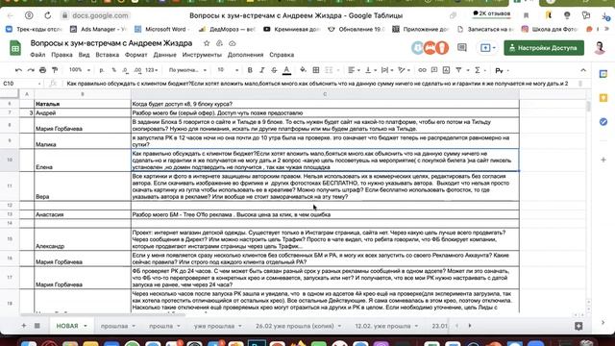Open the Explore button at bottom right
Viewport: 615px width, 346px height.
point(578,326)
